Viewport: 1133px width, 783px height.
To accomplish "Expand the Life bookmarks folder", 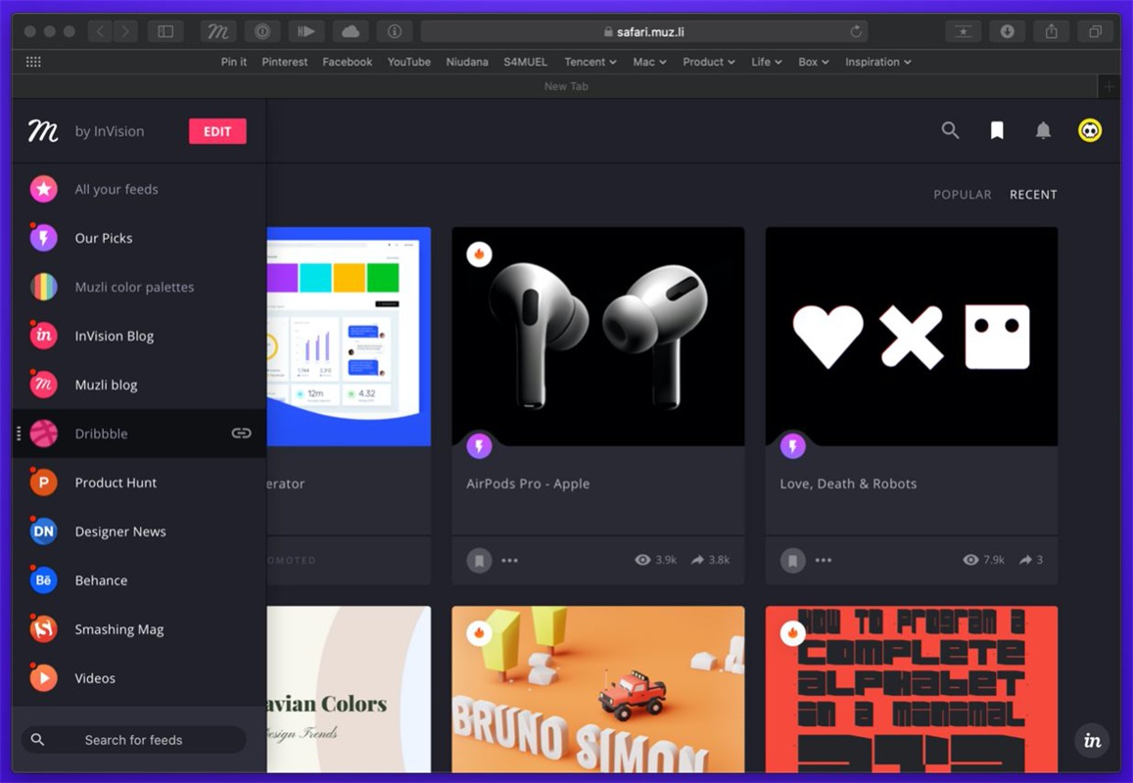I will coord(767,62).
